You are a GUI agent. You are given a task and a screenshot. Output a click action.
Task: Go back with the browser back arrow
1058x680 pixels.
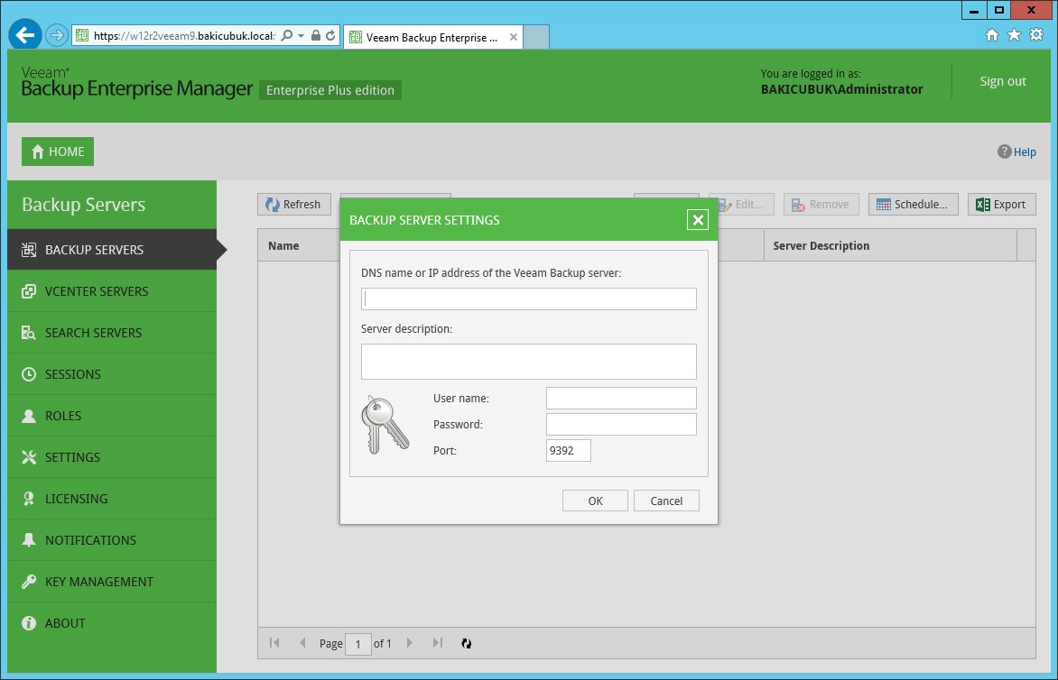25,35
